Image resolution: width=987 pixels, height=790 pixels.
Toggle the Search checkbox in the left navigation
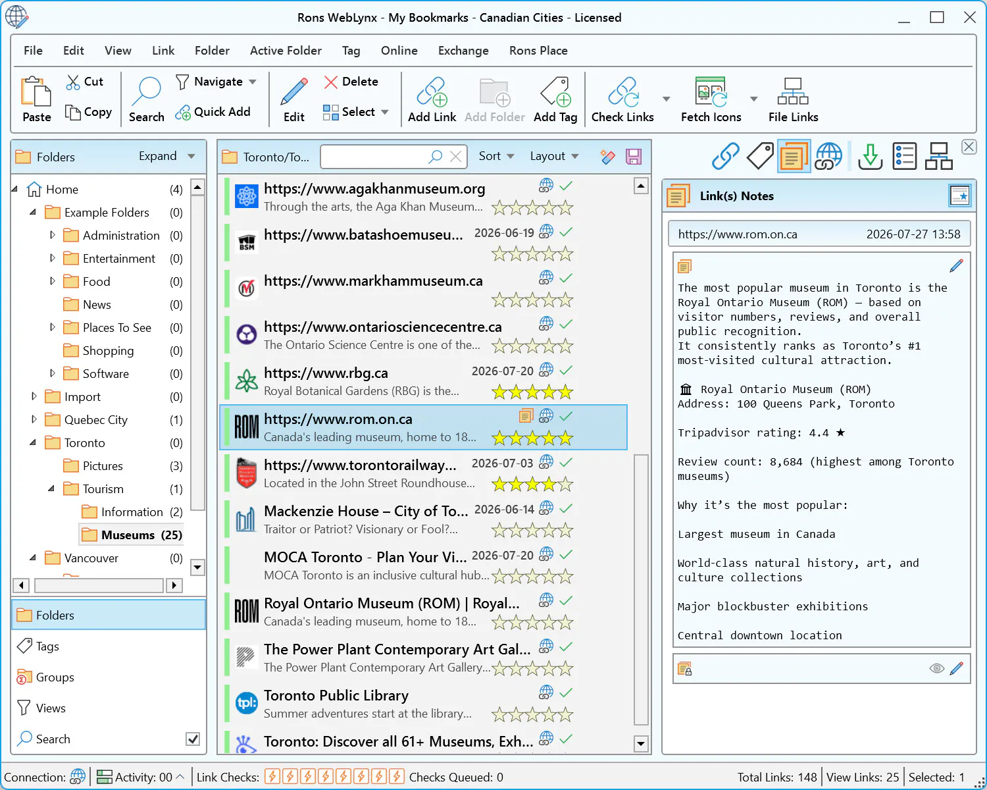[193, 739]
